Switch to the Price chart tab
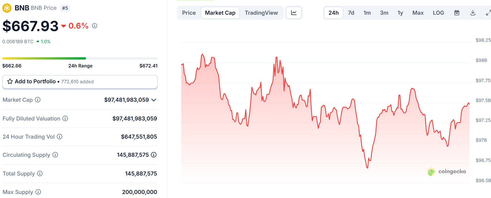 (189, 13)
